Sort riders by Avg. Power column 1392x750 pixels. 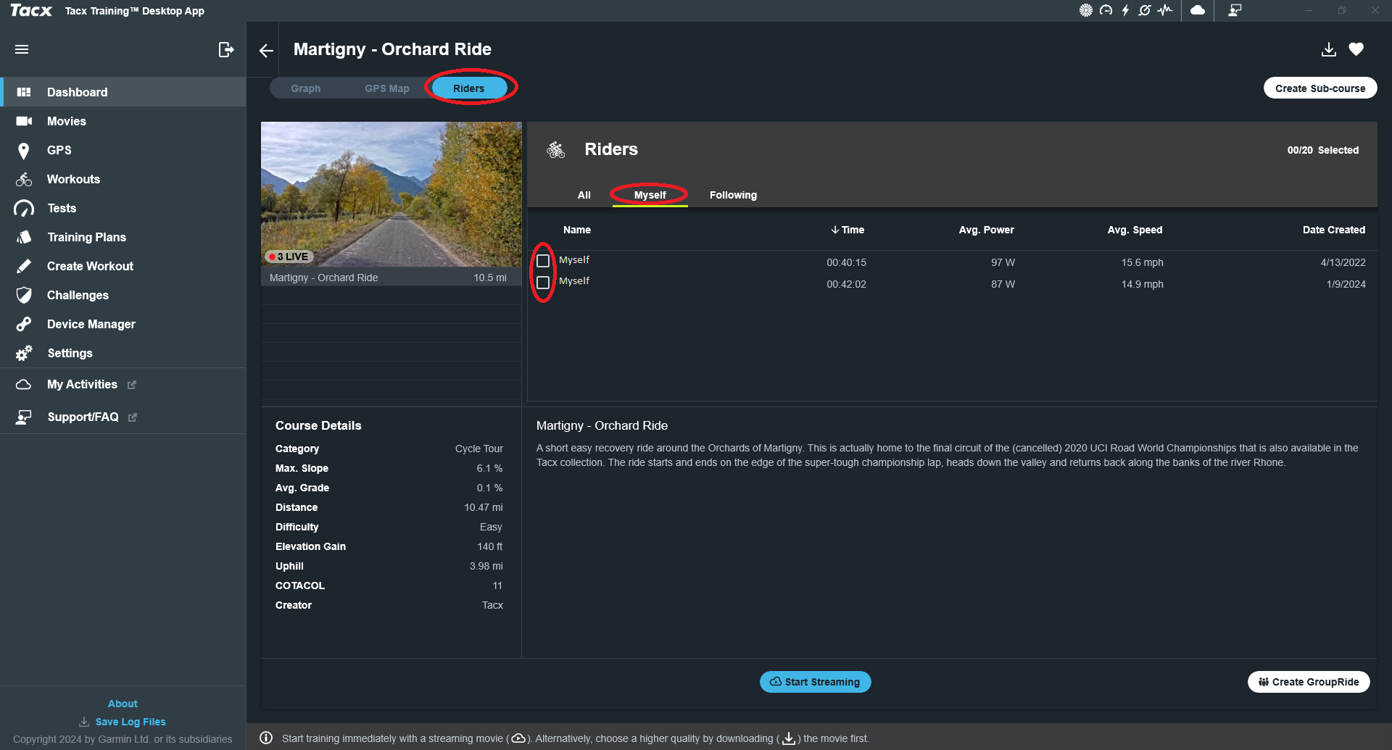(x=987, y=230)
